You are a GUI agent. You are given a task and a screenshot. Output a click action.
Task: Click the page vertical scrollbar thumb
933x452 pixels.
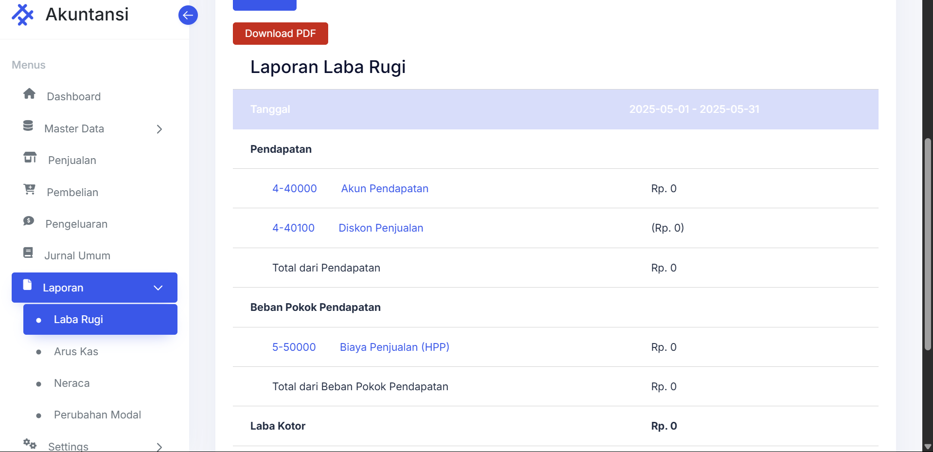(928, 243)
